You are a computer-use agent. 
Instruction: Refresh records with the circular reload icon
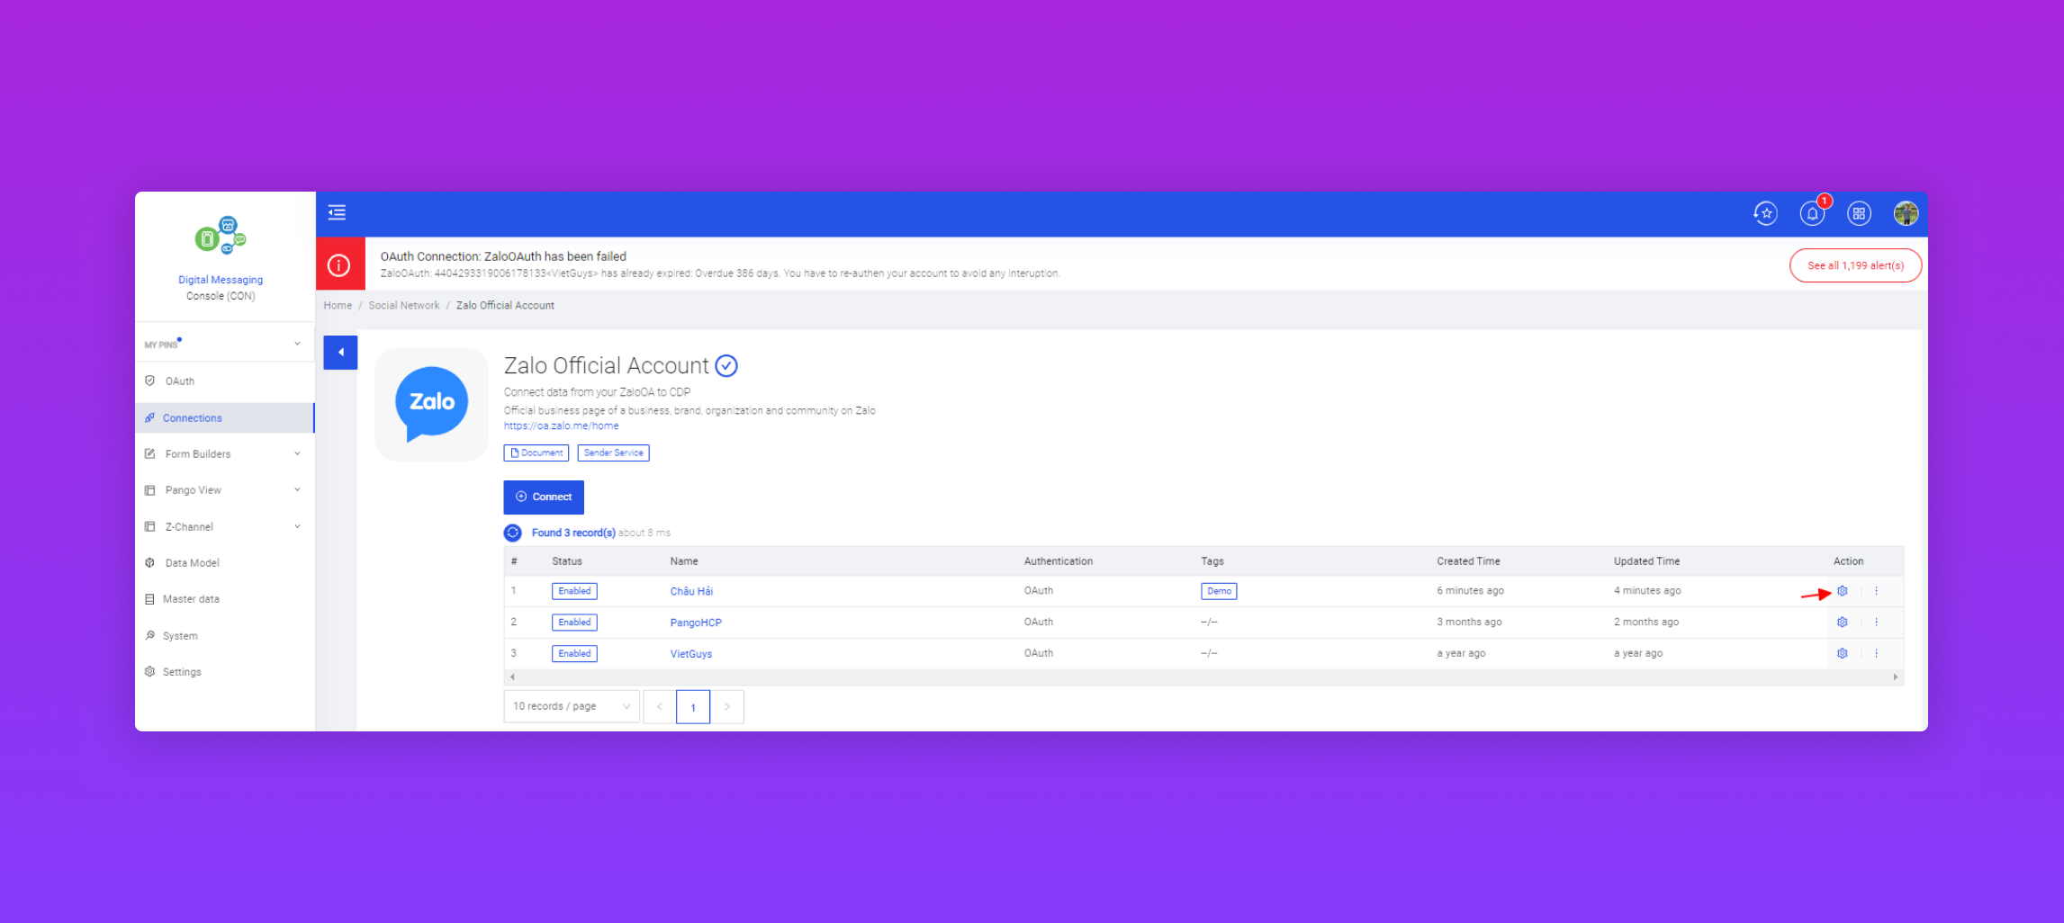pyautogui.click(x=513, y=533)
